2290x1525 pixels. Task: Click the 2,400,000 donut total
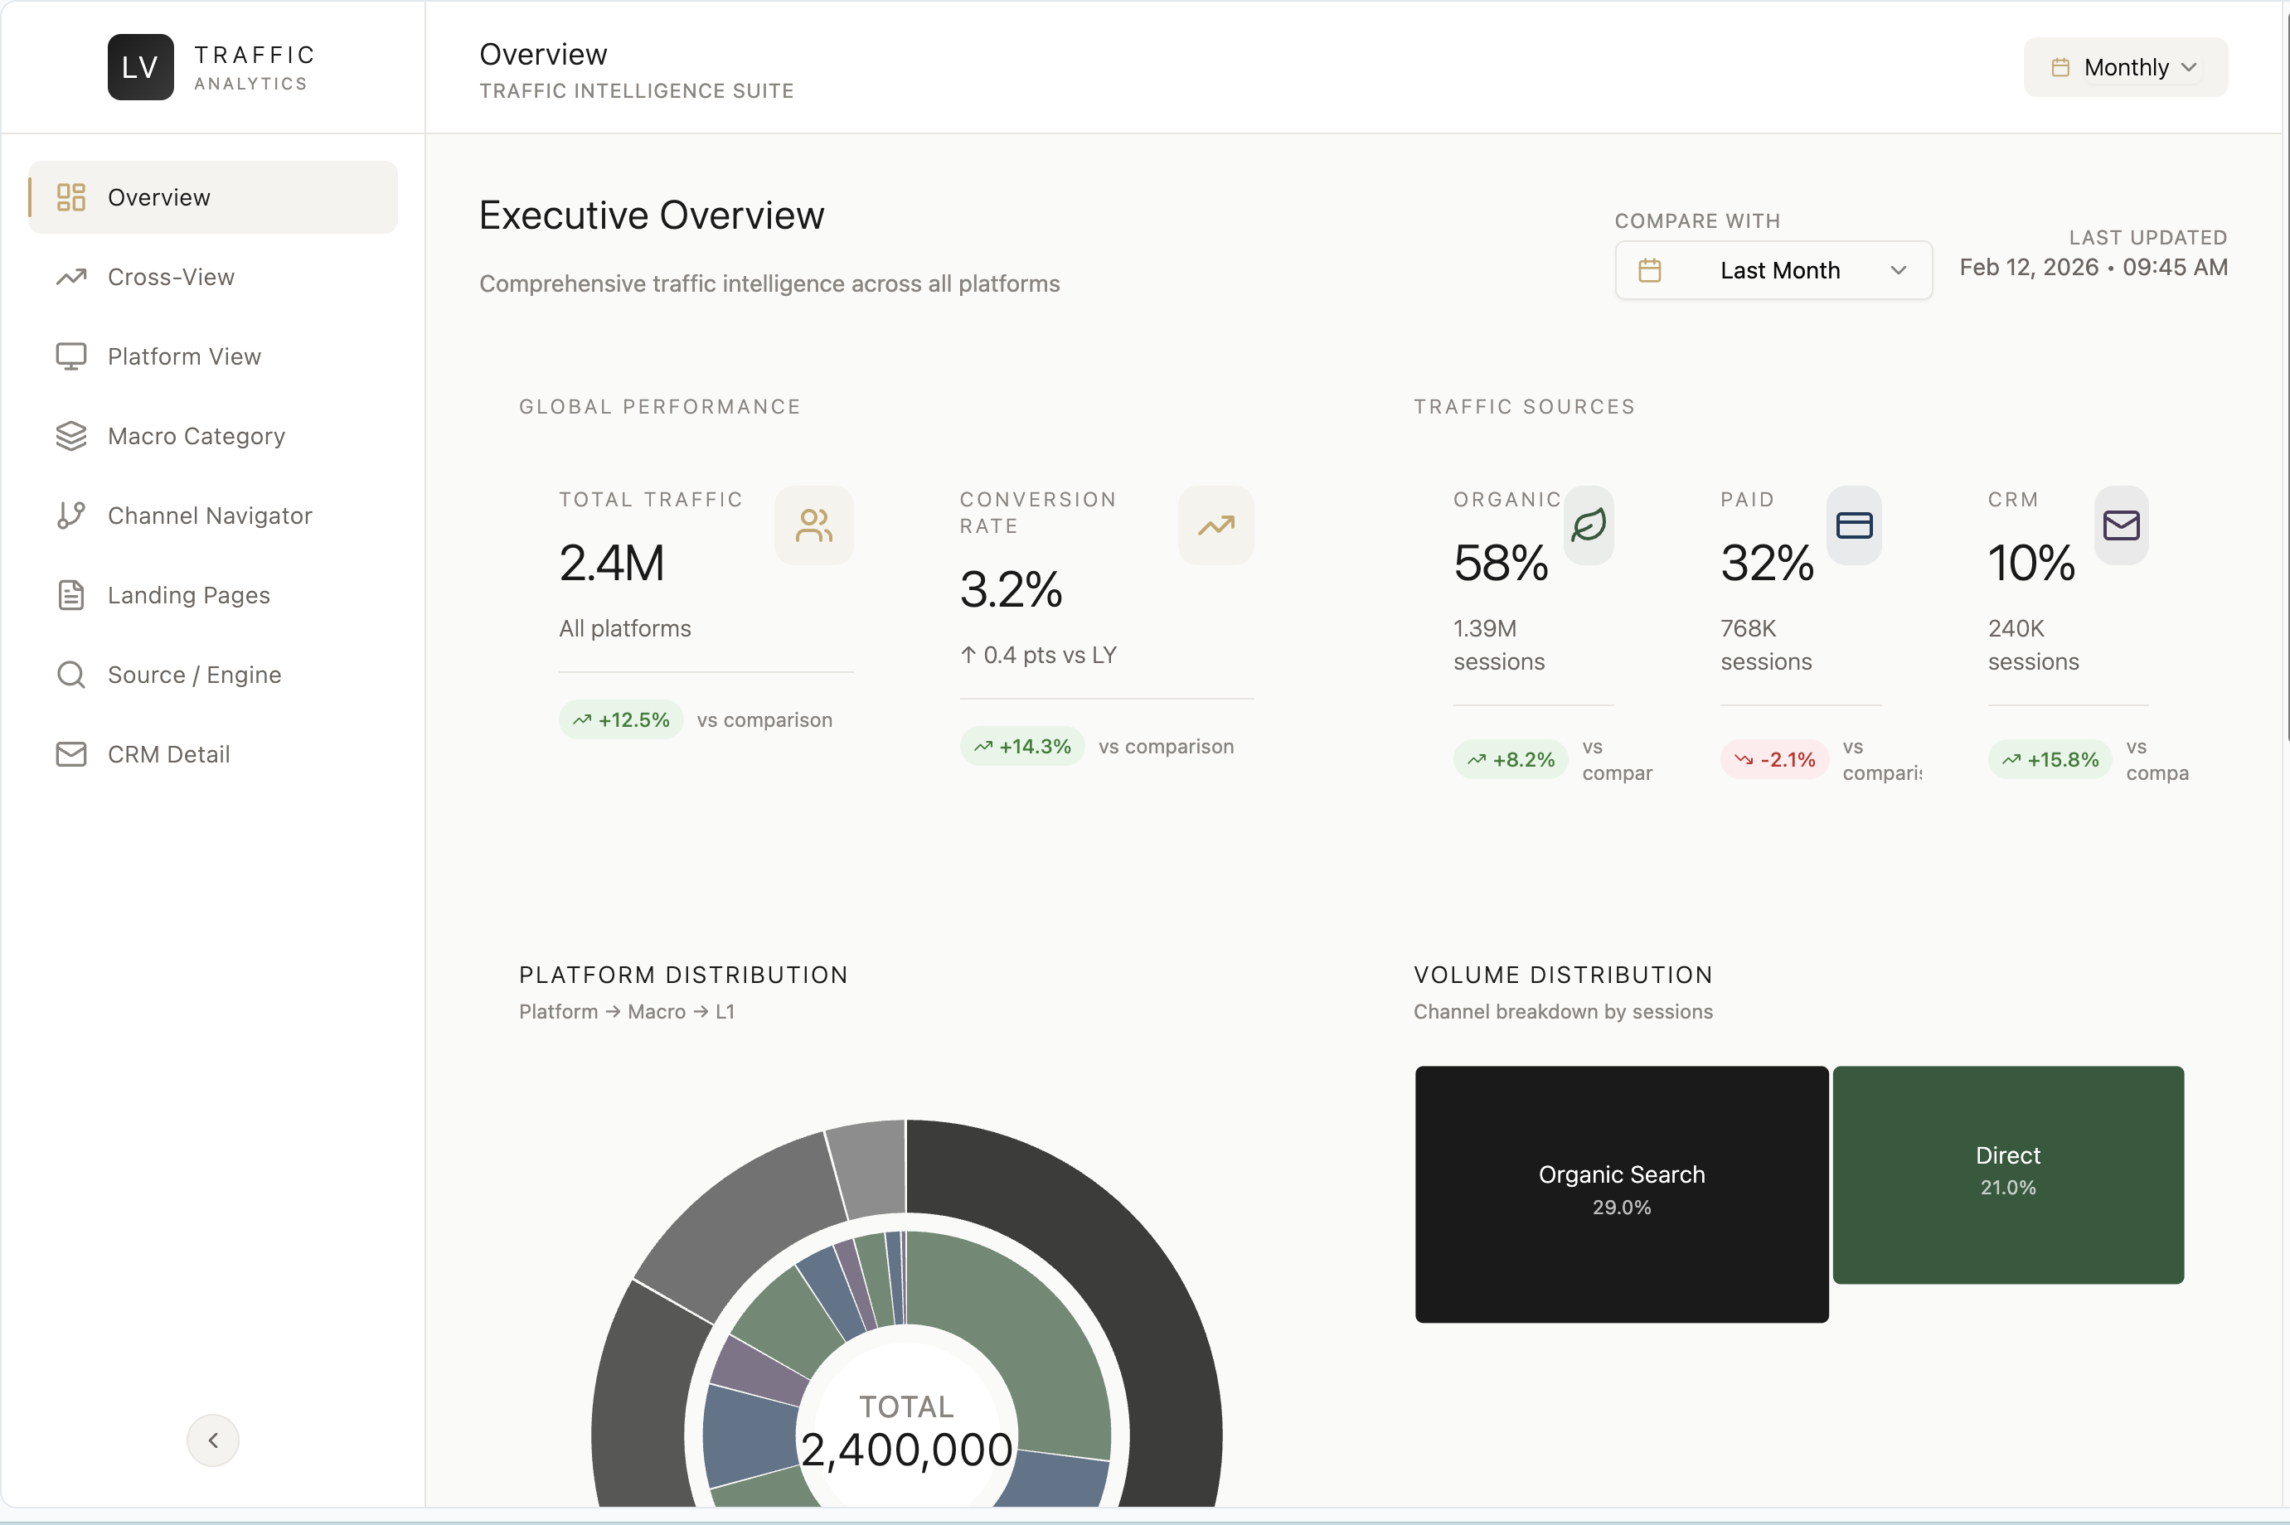point(907,1450)
